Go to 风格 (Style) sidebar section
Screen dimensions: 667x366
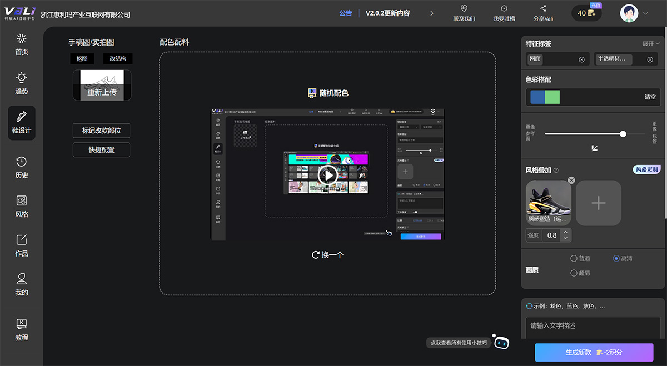tap(21, 206)
